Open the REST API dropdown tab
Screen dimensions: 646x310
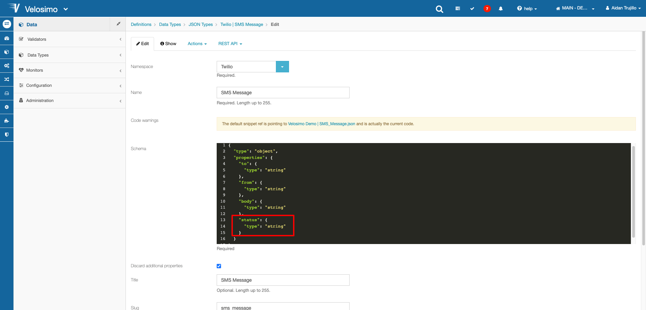coord(230,44)
